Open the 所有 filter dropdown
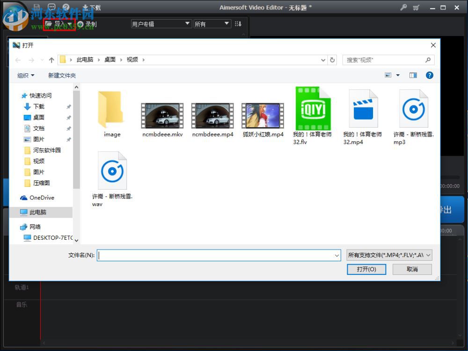The width and height of the screenshot is (468, 351). click(212, 23)
